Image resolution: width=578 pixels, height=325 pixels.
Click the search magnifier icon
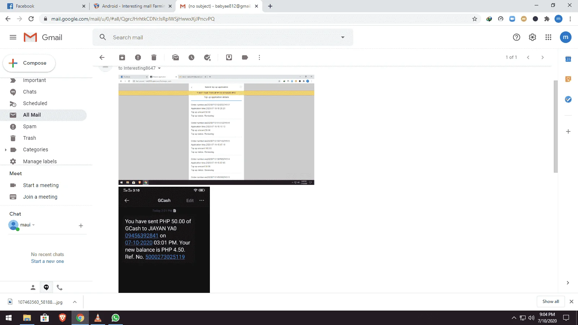[x=103, y=37]
